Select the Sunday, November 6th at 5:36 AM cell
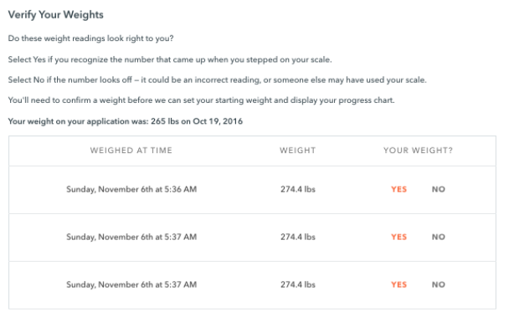The image size is (514, 327). (x=131, y=189)
